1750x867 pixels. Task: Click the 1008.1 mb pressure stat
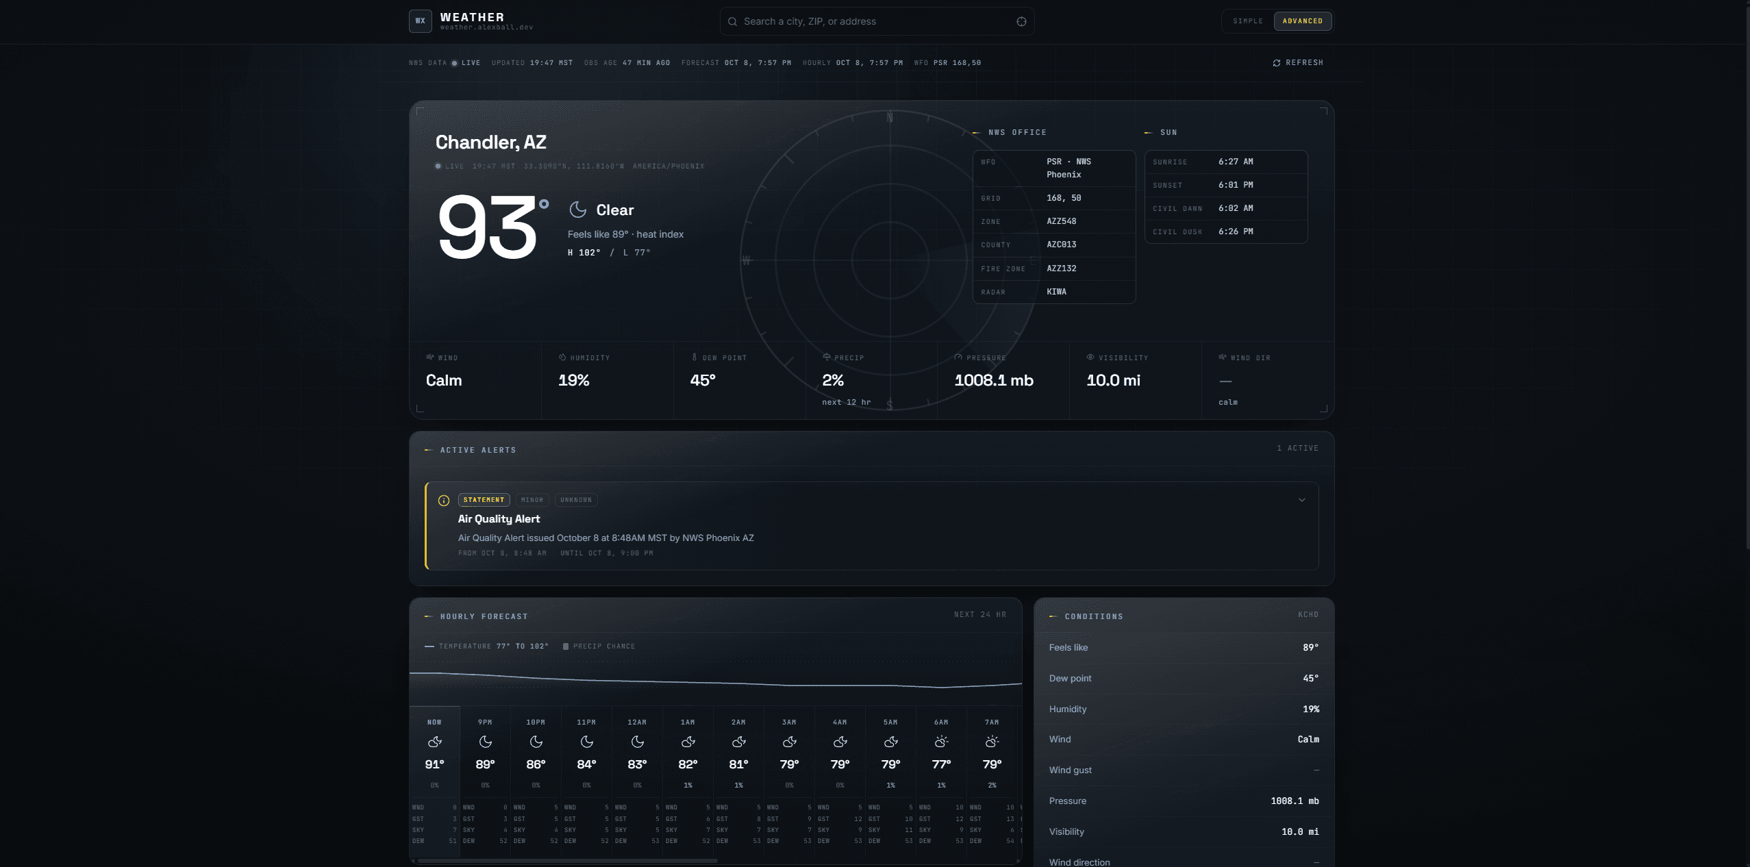tap(994, 380)
